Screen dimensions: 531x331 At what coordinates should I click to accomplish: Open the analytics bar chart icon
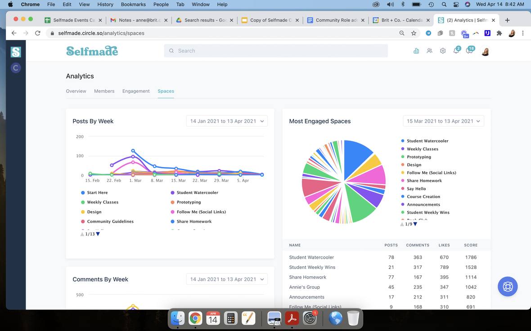(x=416, y=51)
